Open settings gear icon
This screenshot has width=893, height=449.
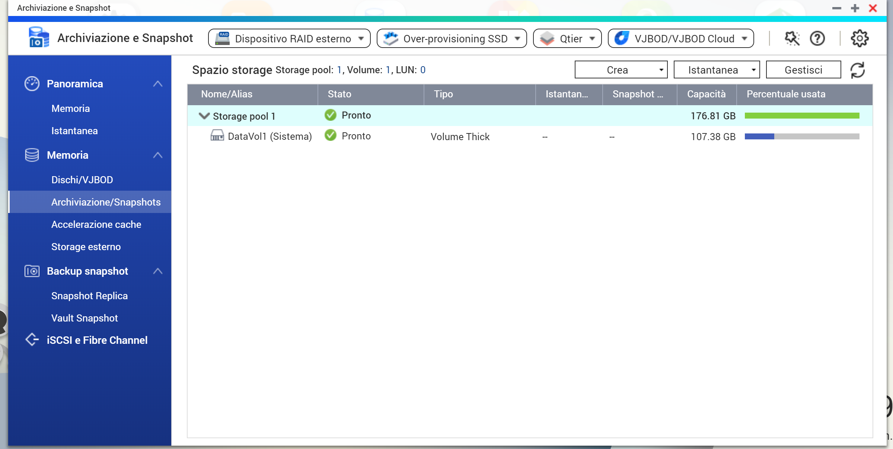point(859,38)
